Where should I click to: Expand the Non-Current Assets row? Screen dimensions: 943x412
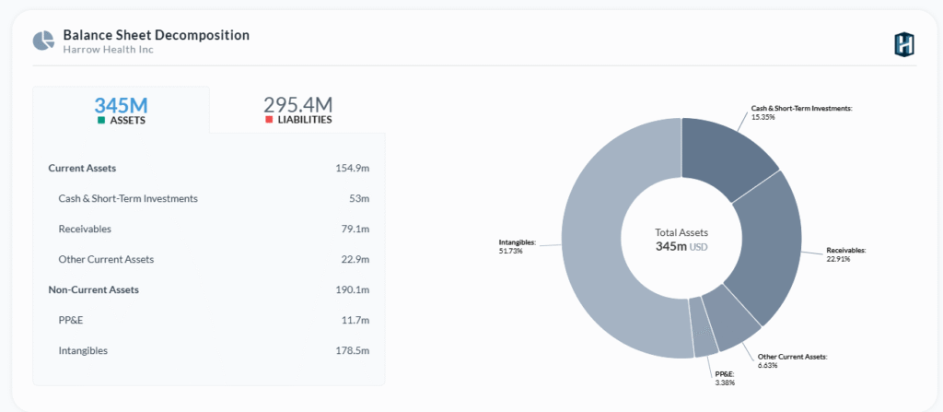(93, 289)
